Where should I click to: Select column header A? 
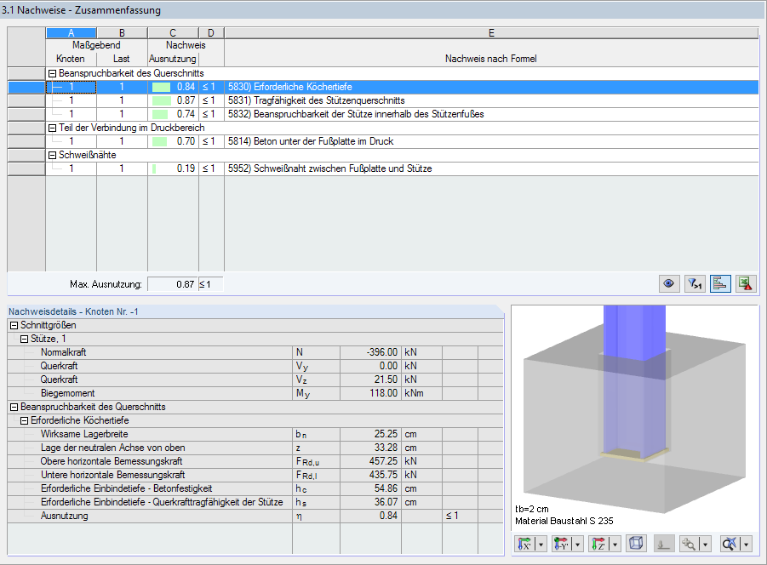coord(71,32)
